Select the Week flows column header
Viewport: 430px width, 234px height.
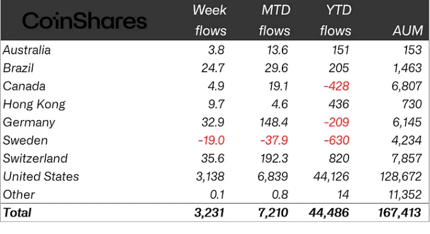pos(210,20)
